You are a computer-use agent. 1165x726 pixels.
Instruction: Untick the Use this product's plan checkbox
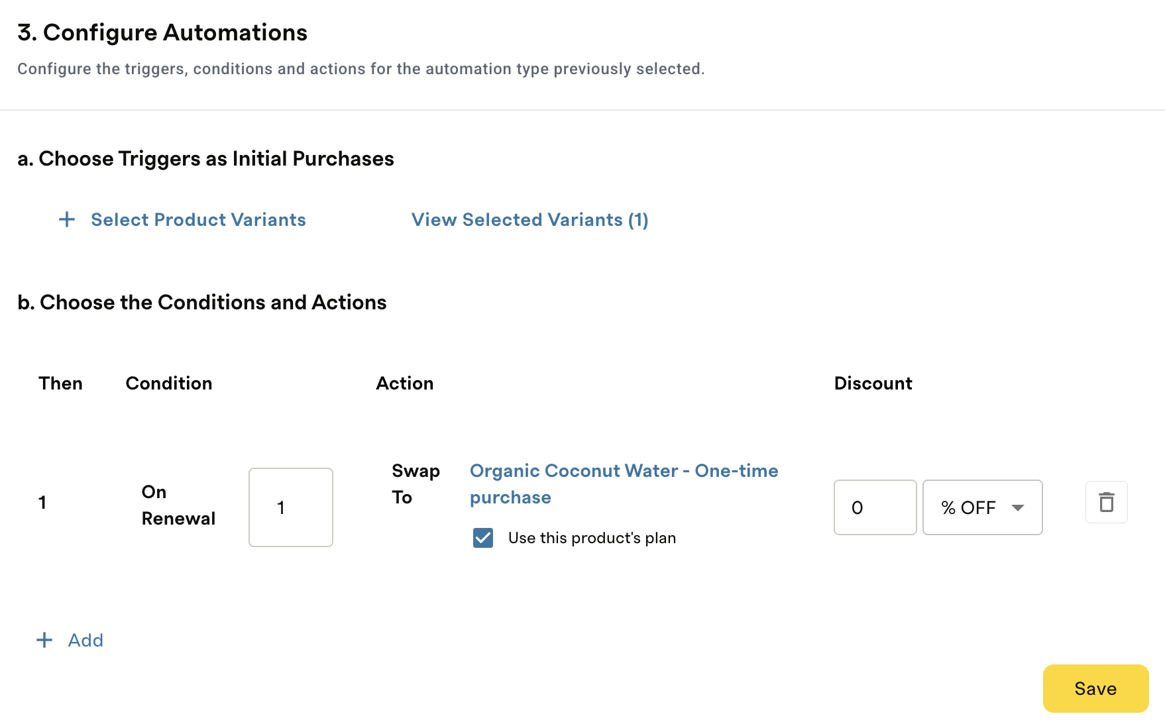pyautogui.click(x=483, y=538)
